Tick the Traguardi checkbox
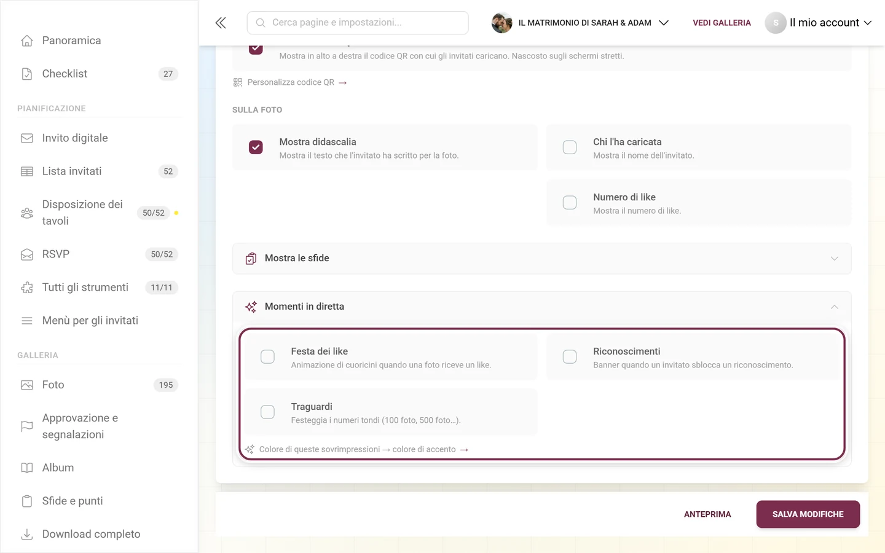This screenshot has width=885, height=553. [267, 412]
